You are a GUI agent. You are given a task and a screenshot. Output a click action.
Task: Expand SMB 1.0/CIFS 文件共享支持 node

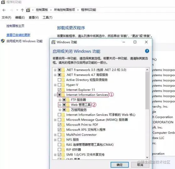pyautogui.click(x=55, y=155)
